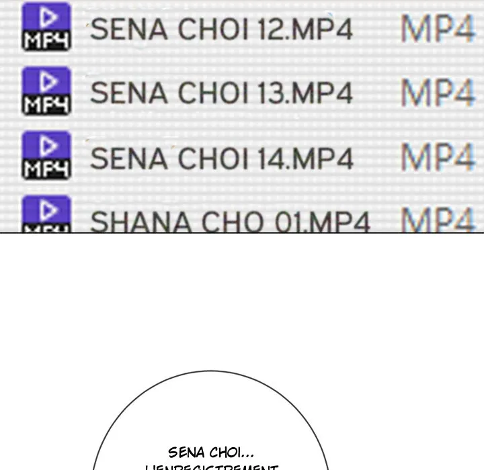Click gray gap between SENA CHOI 12 and 13 names

[x=221, y=62]
